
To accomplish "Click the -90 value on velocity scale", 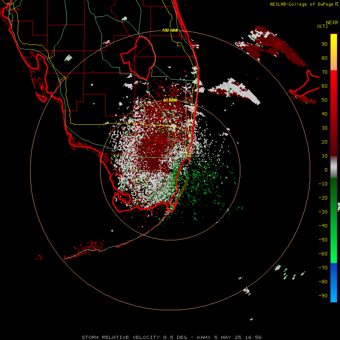I will click(323, 296).
